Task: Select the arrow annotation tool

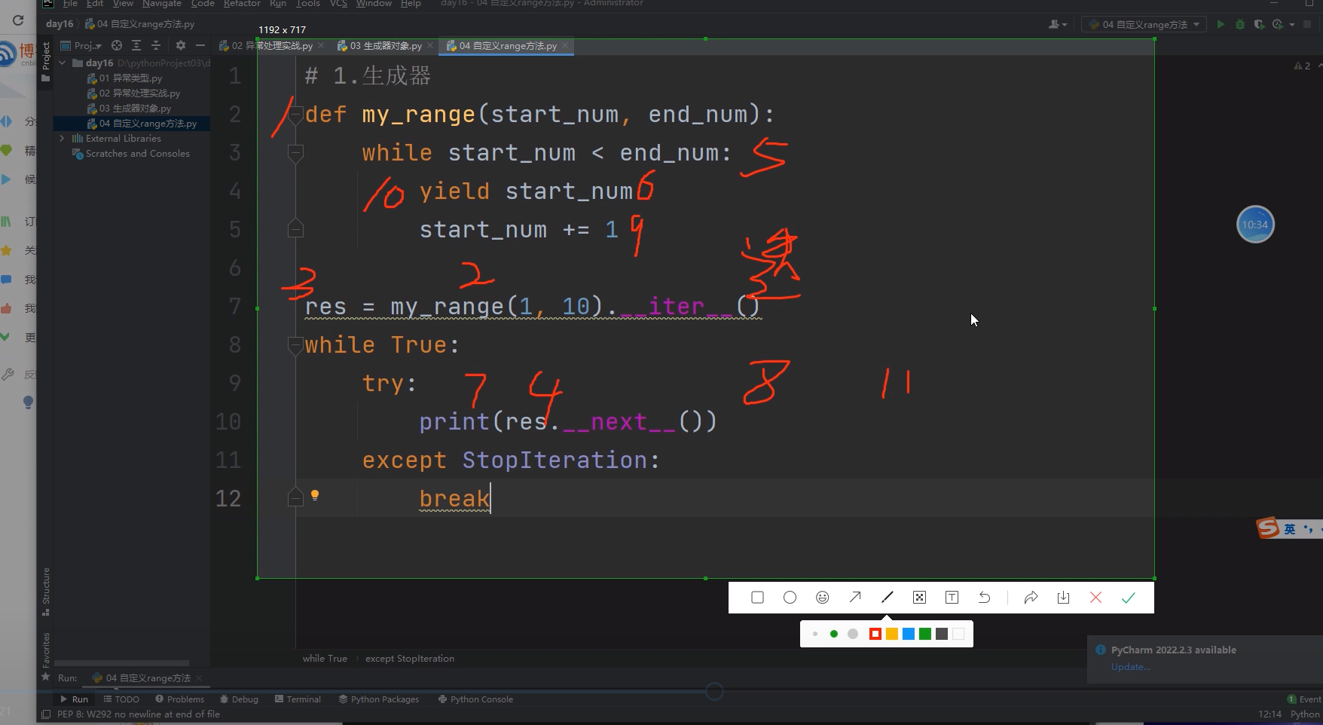Action: pos(855,598)
